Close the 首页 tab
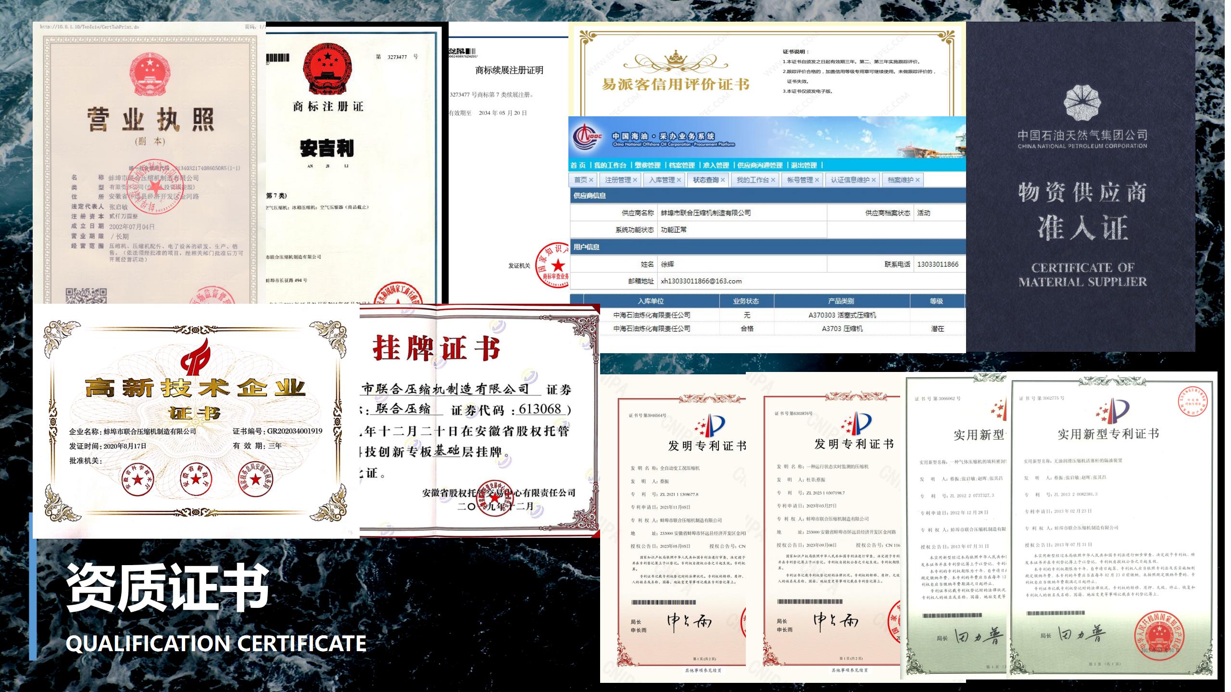 coord(591,180)
